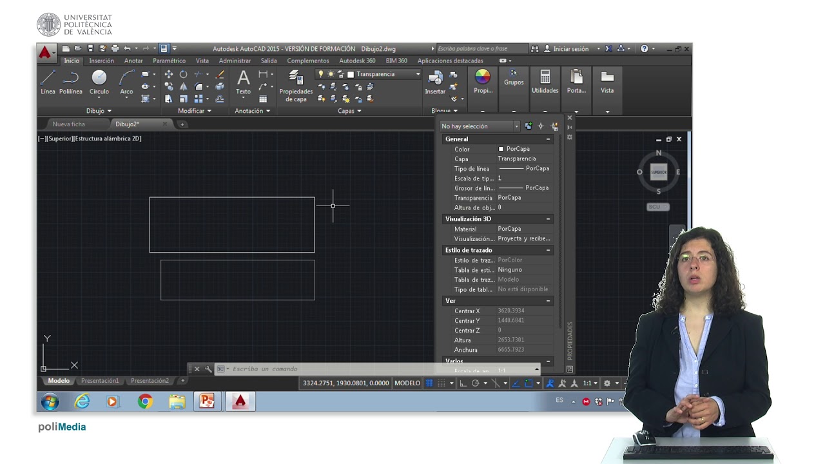Toggle object snap in status bar

point(528,383)
